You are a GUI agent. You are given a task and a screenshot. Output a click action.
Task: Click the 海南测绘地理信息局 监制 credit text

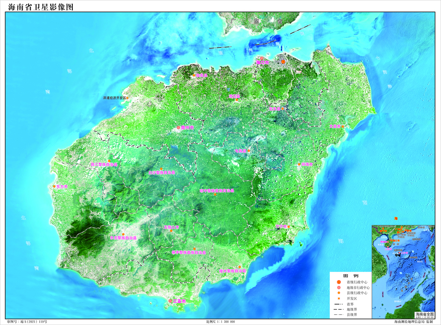tap(414, 321)
